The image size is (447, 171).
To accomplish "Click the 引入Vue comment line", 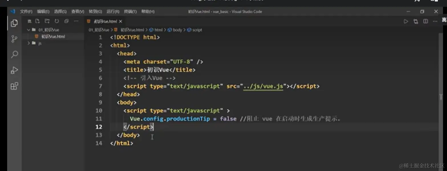I will point(149,78).
